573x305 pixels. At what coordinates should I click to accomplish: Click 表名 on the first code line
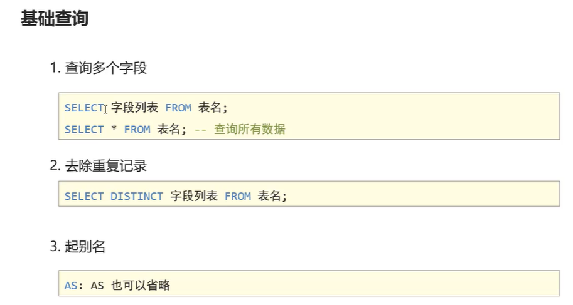tap(210, 108)
